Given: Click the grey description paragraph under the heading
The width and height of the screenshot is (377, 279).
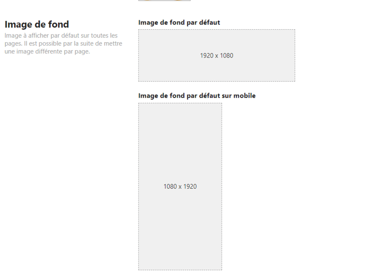Looking at the screenshot, I should pyautogui.click(x=63, y=43).
